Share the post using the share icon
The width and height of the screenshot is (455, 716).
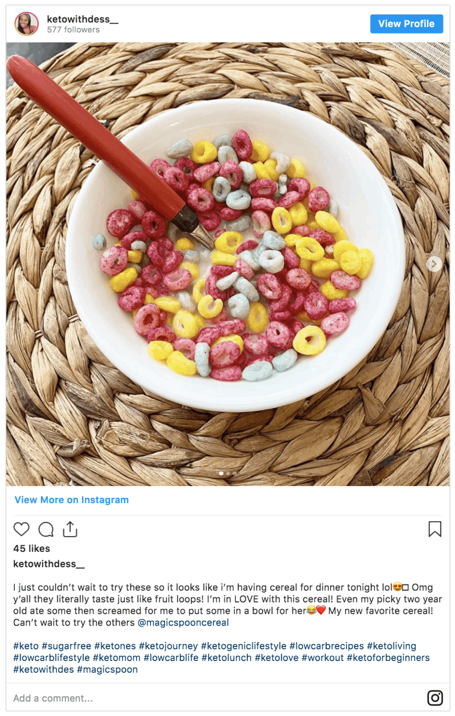(x=70, y=529)
